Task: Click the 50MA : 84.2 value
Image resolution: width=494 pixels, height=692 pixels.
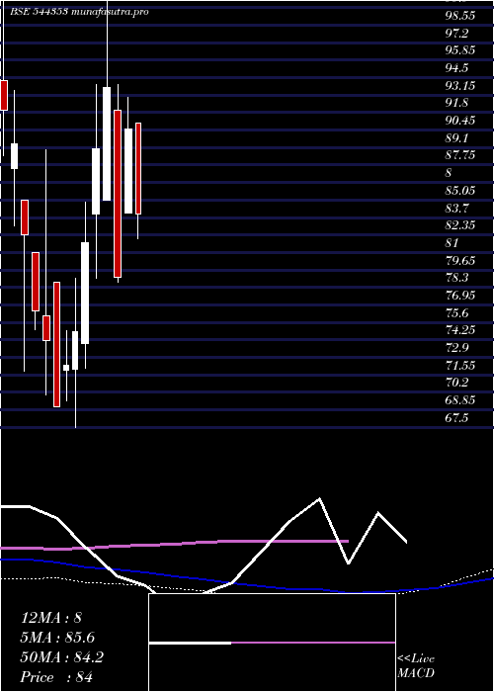Action: click(62, 657)
